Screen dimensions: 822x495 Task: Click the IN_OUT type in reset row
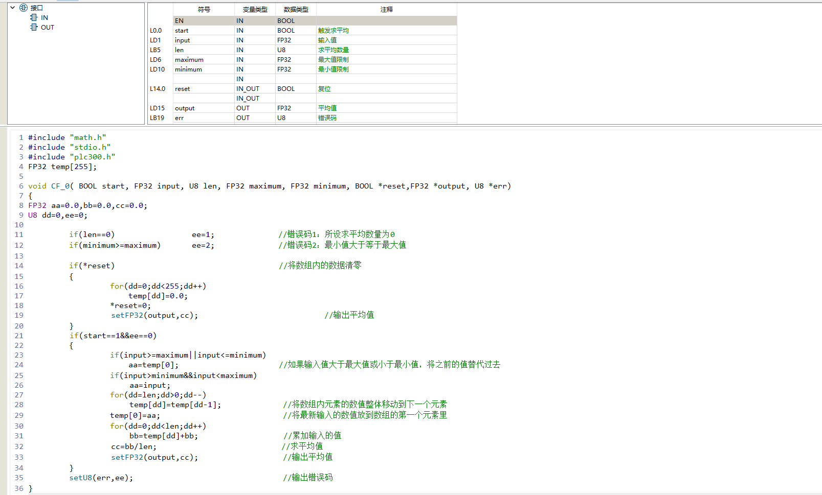[255, 88]
